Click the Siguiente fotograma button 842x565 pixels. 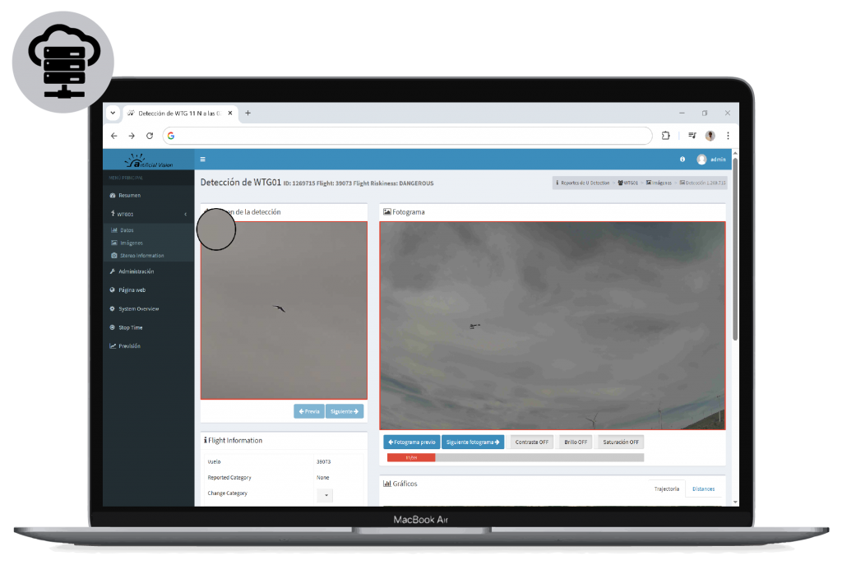click(x=473, y=442)
